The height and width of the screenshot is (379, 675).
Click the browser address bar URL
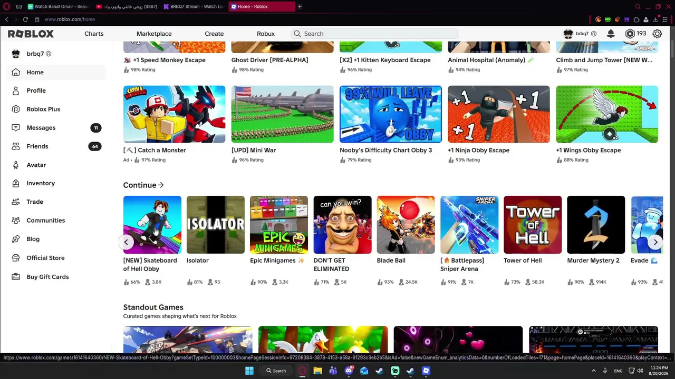click(70, 19)
